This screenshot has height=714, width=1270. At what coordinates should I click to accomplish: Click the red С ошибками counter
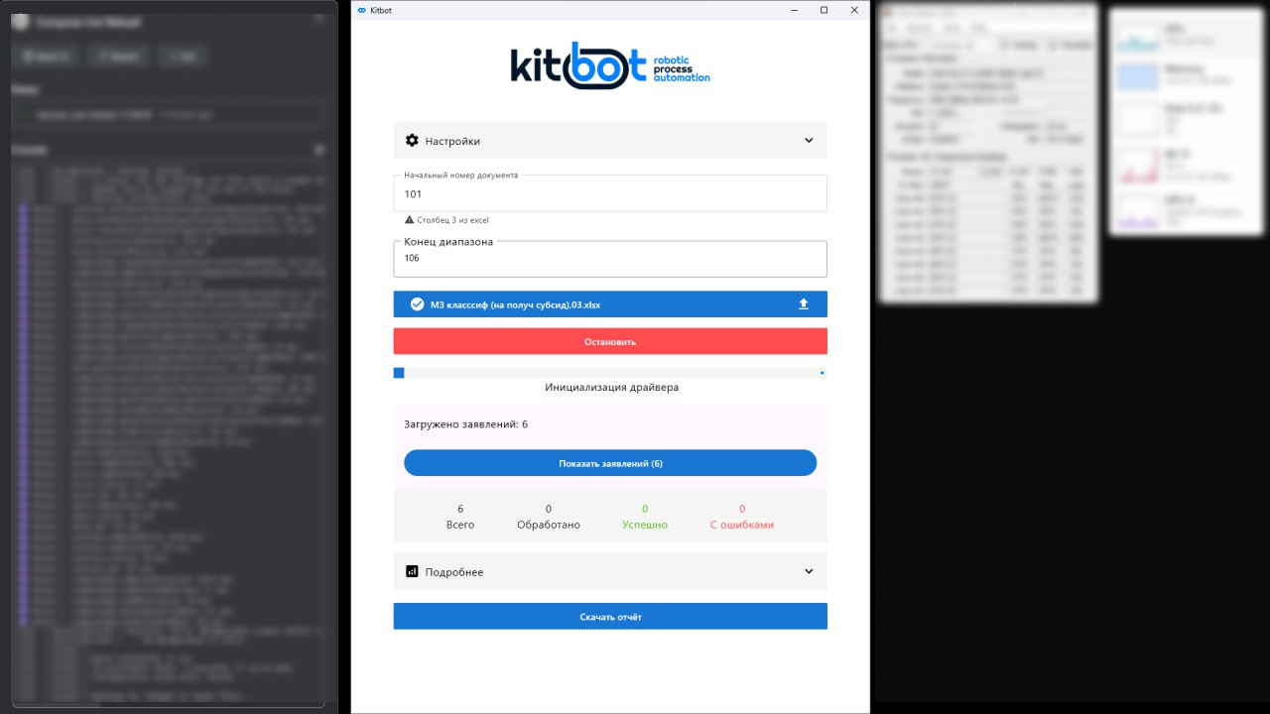coord(742,517)
